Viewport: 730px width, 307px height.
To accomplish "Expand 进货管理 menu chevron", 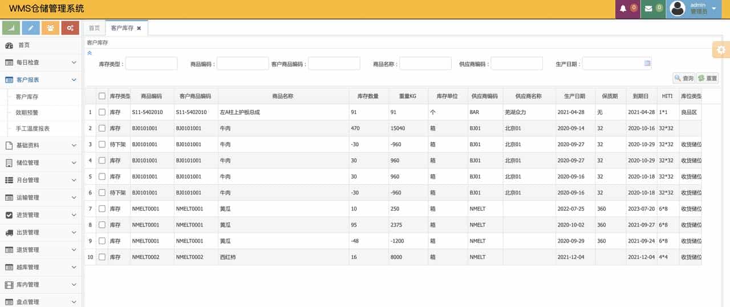I will click(x=74, y=215).
